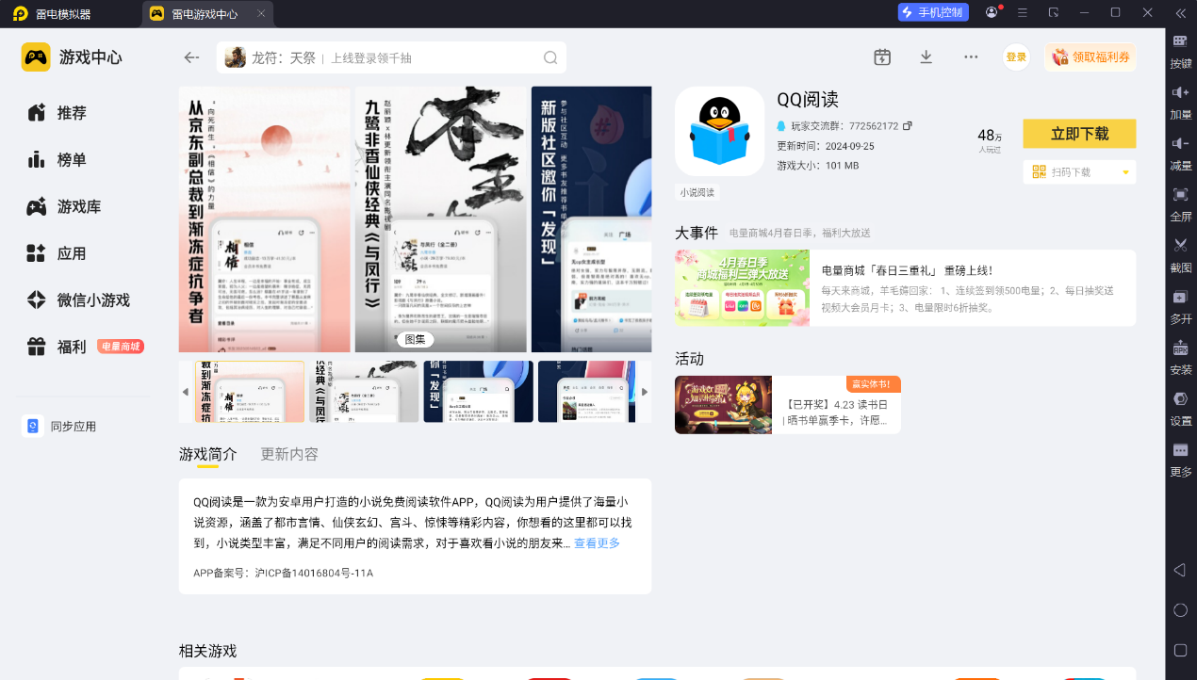
Task: Select second screenshot thumbnail
Action: coord(364,392)
